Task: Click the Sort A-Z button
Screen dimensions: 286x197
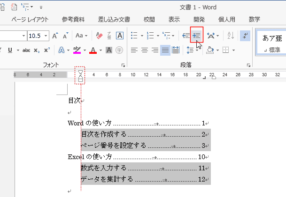Action: [231, 36]
